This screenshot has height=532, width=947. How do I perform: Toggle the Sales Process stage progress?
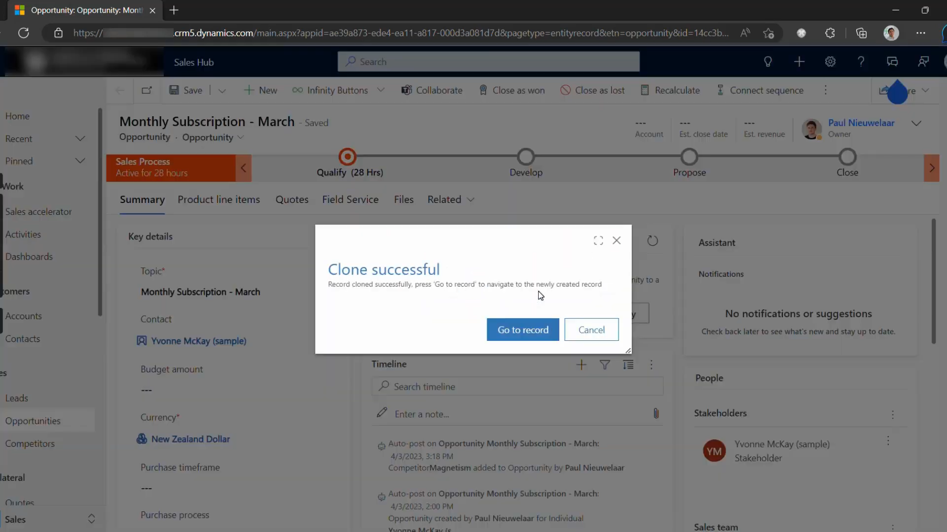244,167
